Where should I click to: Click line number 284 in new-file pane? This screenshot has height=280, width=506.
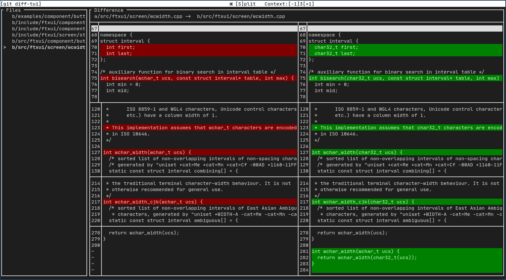tap(304, 270)
